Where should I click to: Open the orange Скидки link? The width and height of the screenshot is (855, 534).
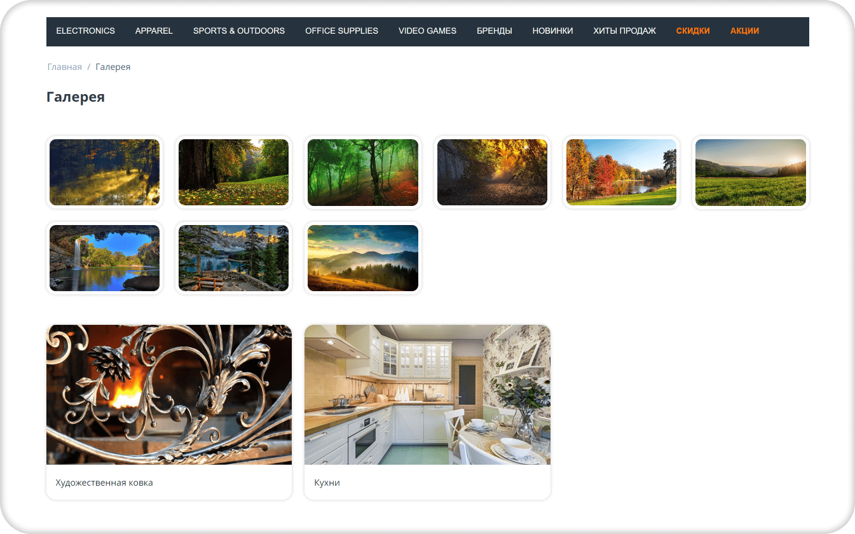pyautogui.click(x=693, y=31)
